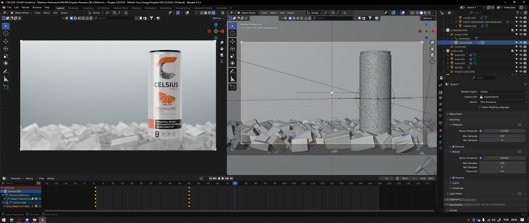
Task: Toggle Open Shading Language checkbox
Action: click(x=480, y=107)
